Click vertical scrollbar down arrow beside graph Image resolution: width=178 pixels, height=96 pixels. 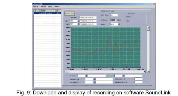coord(148,71)
